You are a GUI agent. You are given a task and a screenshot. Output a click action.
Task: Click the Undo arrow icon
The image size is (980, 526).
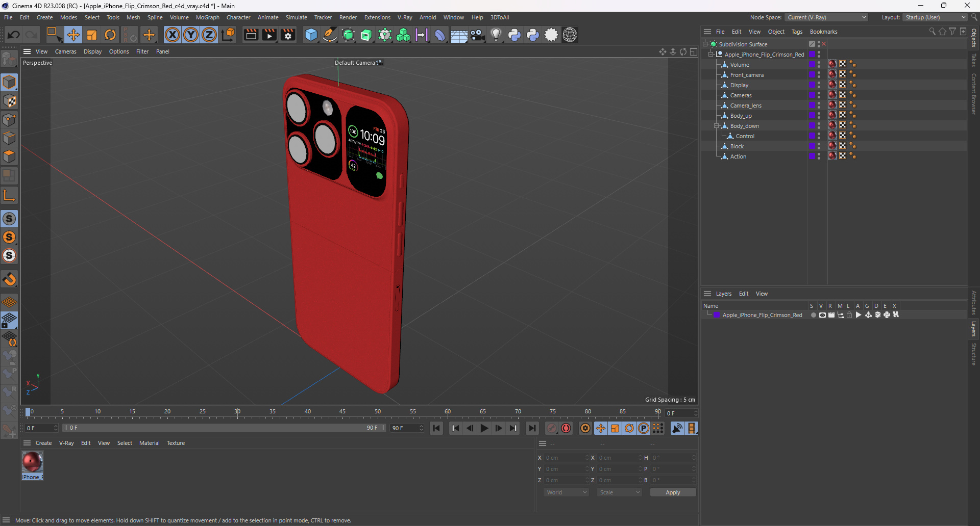[x=14, y=35]
